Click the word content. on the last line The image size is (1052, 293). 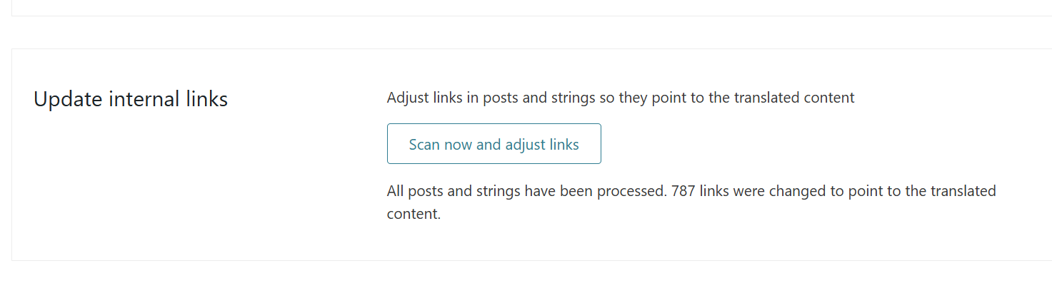[414, 214]
